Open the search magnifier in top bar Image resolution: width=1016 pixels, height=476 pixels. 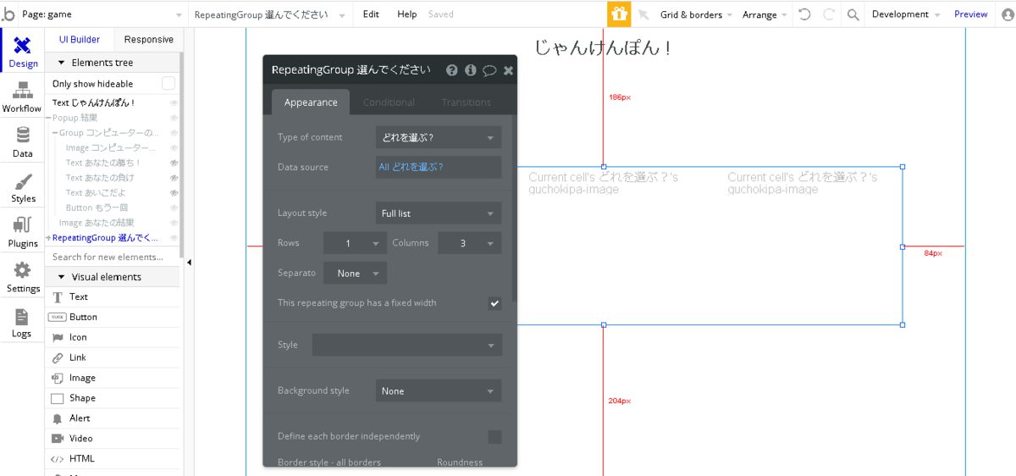(x=853, y=14)
